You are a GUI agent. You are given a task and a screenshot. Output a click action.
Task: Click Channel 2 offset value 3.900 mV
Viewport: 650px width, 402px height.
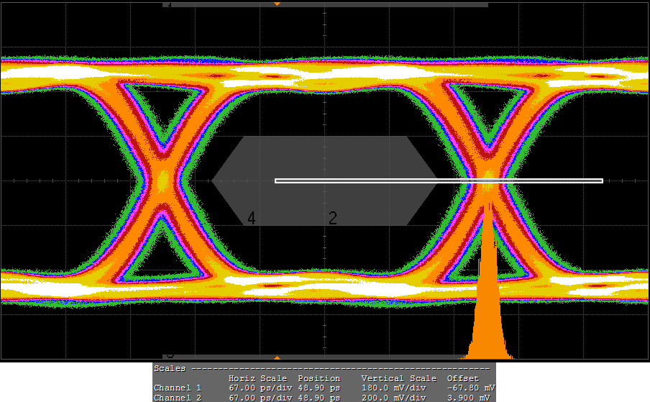[x=469, y=397]
